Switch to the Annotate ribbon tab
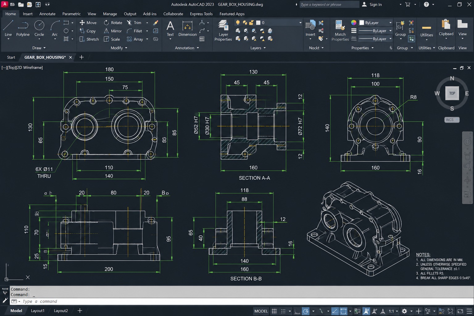The image size is (474, 316). click(47, 14)
